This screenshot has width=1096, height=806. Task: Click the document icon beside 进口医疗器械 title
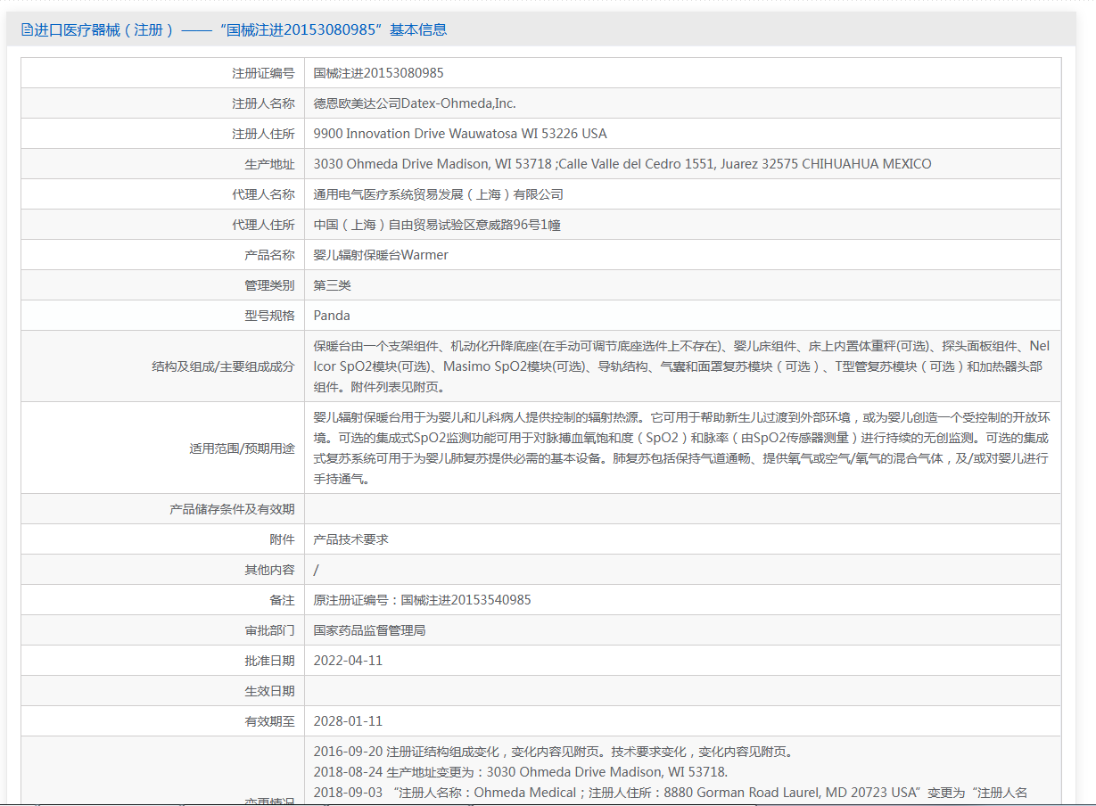[x=27, y=29]
